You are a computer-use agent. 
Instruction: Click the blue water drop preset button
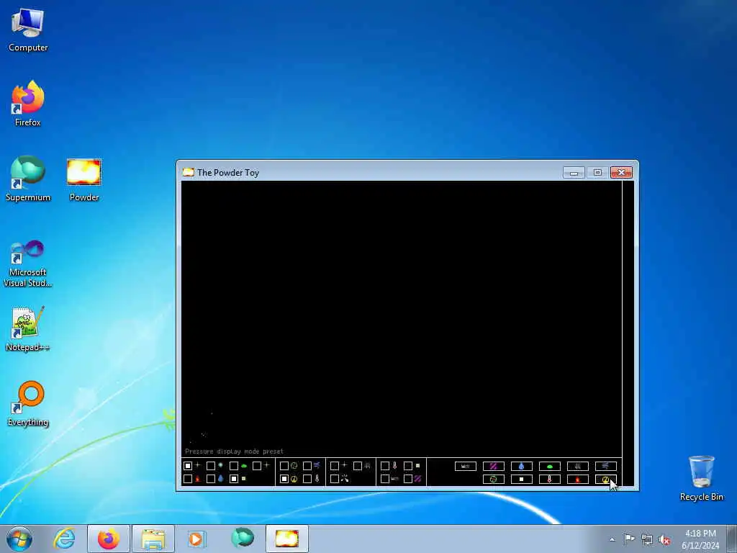click(x=521, y=466)
